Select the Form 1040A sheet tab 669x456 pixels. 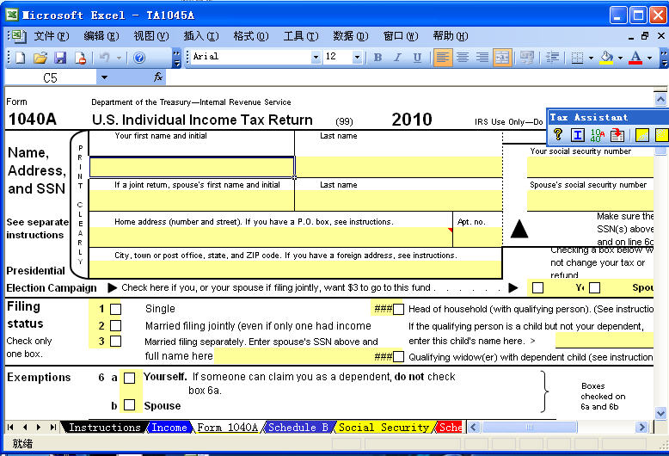pos(227,428)
